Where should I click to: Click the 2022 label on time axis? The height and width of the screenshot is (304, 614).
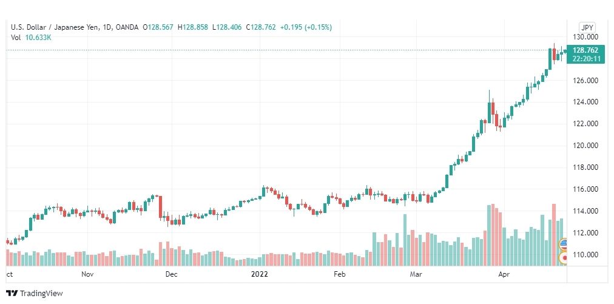259,274
